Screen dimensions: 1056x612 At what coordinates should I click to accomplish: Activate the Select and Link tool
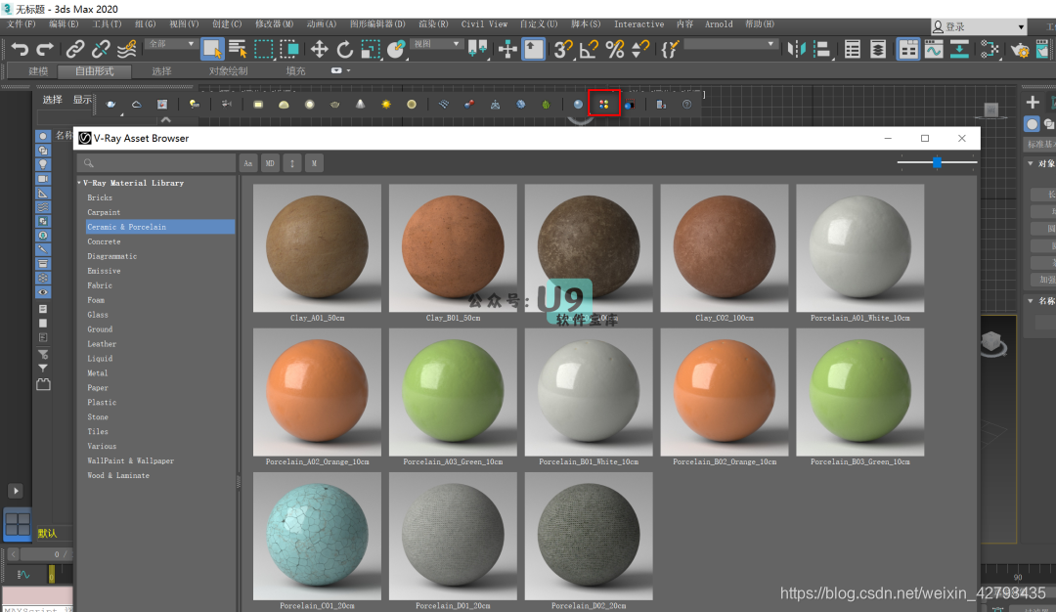tap(74, 49)
